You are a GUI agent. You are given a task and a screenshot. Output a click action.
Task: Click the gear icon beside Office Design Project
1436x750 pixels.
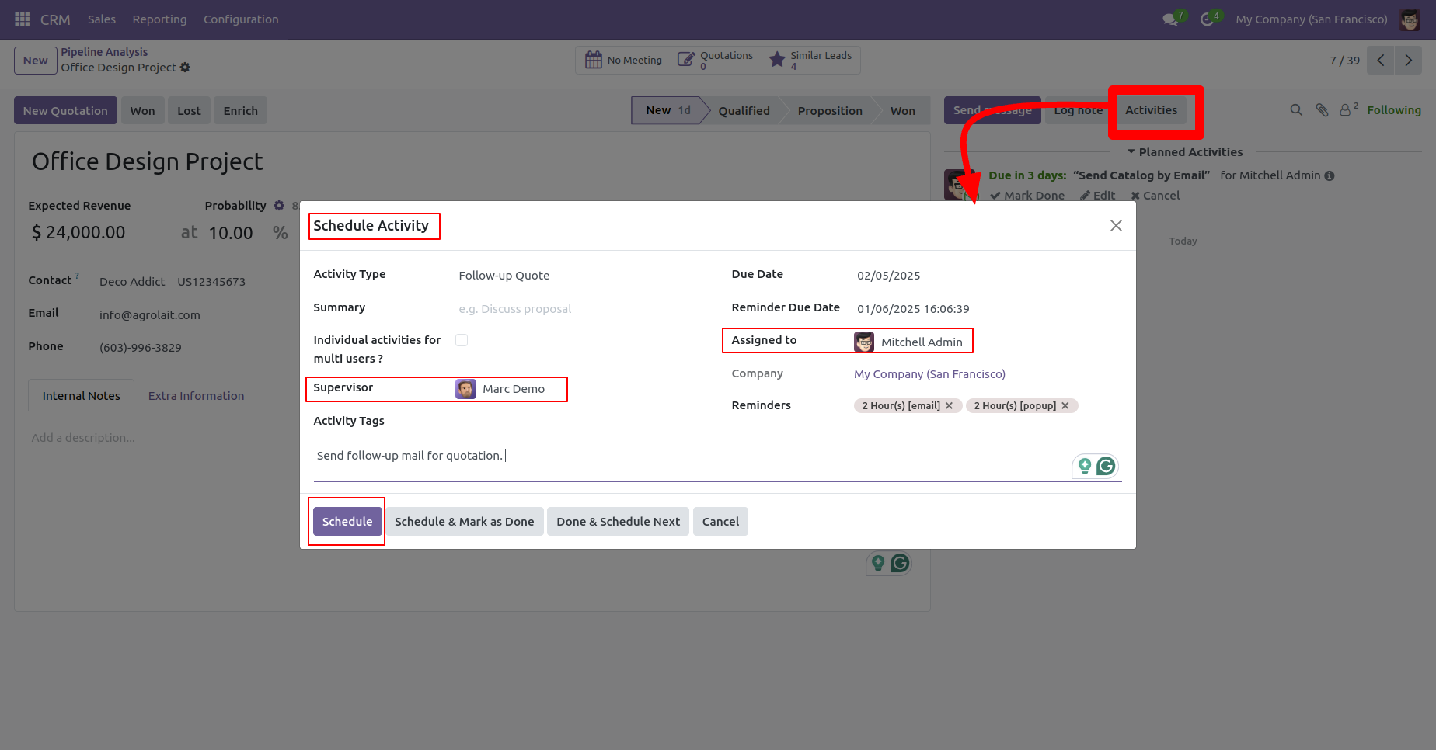tap(185, 68)
